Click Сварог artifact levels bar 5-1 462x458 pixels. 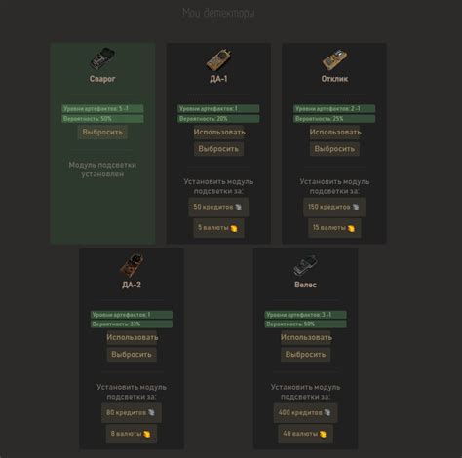click(x=102, y=109)
